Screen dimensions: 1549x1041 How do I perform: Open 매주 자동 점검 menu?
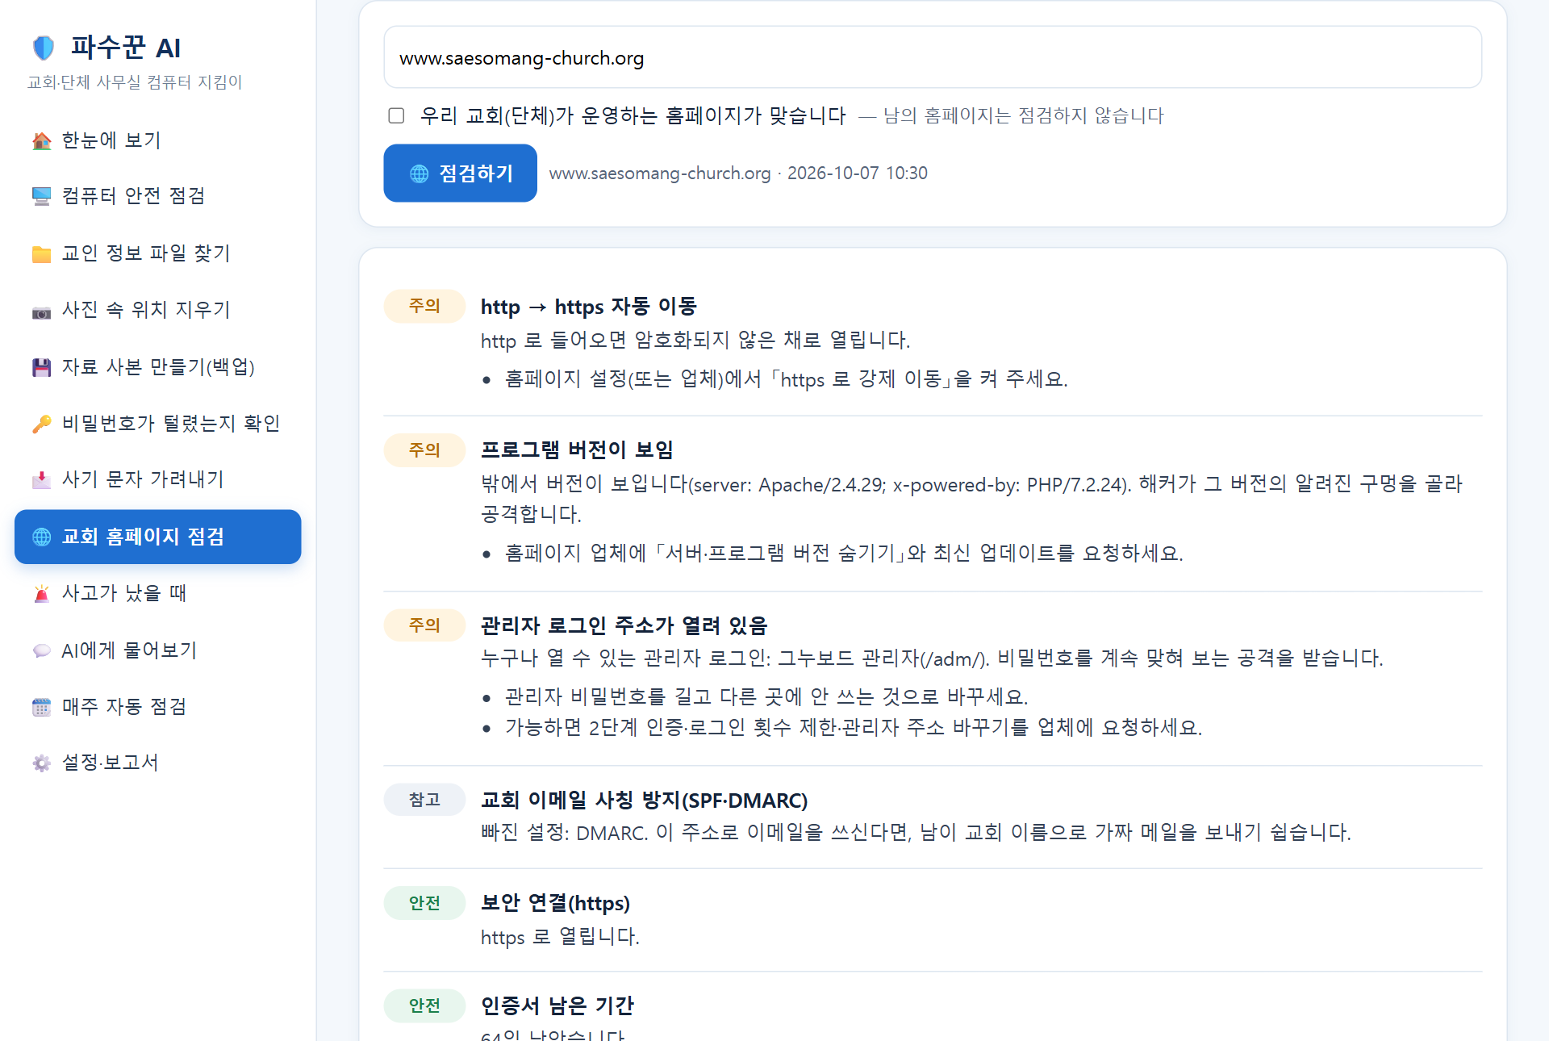(158, 707)
